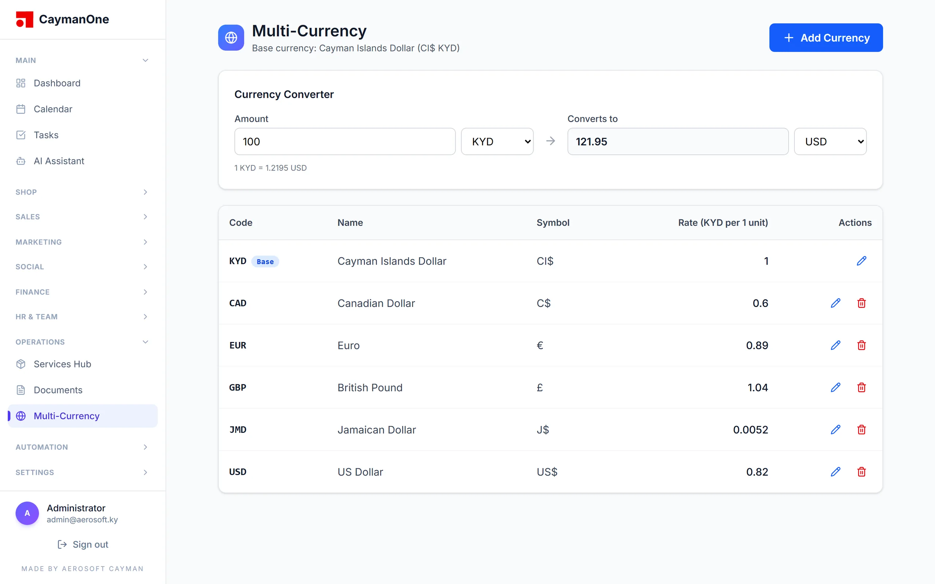Click the Code column header
Screen dimensions: 935x584
click(241, 223)
